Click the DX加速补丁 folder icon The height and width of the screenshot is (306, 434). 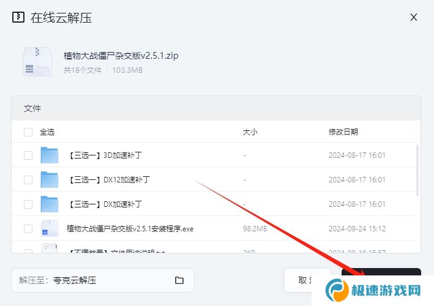[x=49, y=204]
